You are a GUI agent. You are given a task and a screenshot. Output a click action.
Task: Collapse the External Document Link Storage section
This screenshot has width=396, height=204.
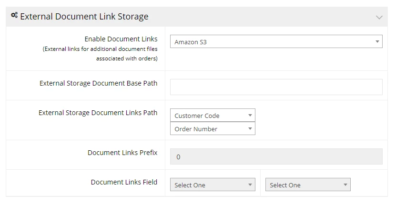[x=379, y=18]
